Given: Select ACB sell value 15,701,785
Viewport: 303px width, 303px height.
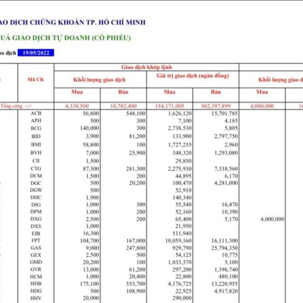Looking at the screenshot, I should (224, 113).
